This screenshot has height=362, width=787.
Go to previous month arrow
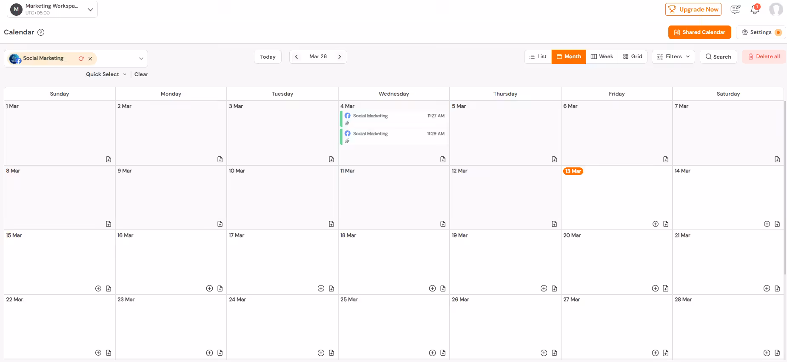[x=297, y=57]
